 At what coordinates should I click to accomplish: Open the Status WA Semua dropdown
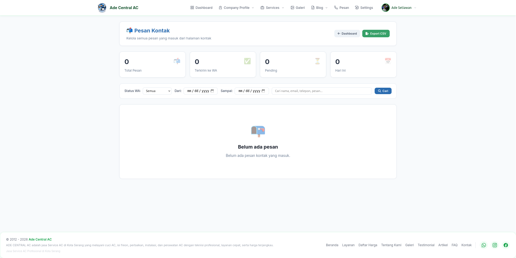click(157, 91)
